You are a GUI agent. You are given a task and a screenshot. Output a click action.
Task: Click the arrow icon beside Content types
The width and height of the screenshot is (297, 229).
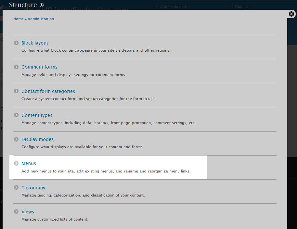coord(16,115)
